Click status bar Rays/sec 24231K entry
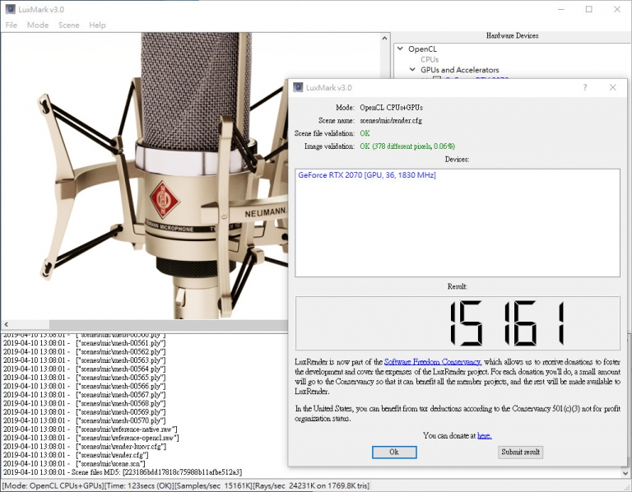The height and width of the screenshot is (492, 632). (x=311, y=485)
